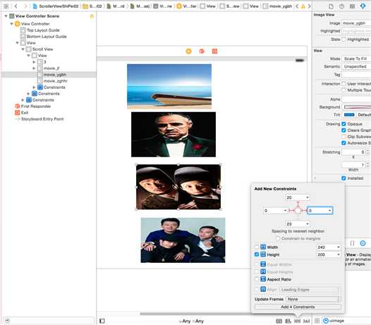Select Exit in the document outline

[25, 113]
